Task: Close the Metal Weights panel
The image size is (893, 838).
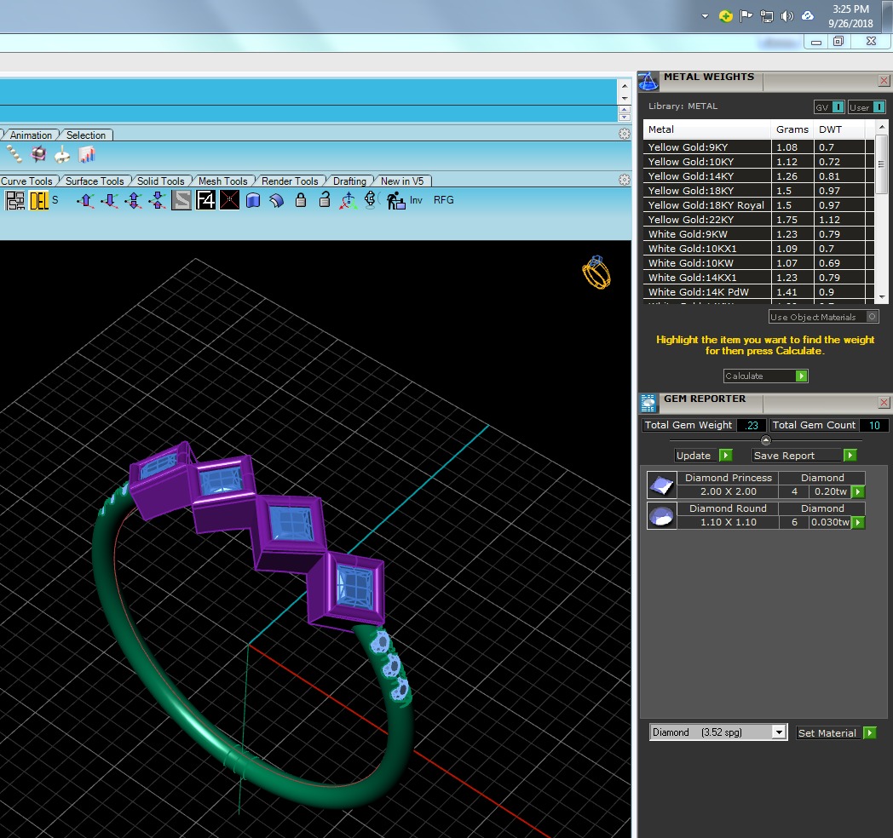Action: (x=884, y=80)
